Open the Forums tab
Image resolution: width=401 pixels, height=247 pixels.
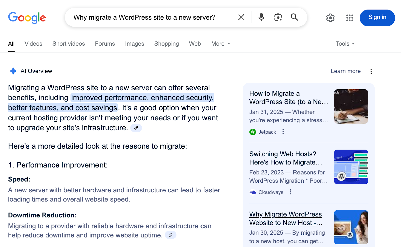(105, 44)
